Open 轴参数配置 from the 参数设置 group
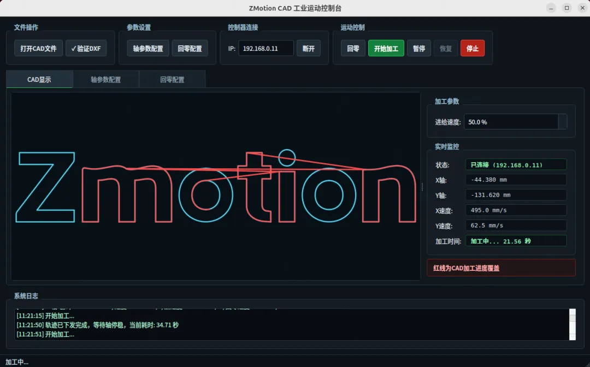Viewport: 590px width, 367px height. coord(148,49)
